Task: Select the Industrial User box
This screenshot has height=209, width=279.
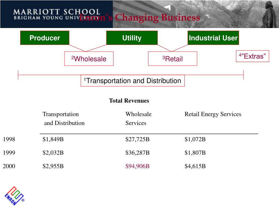Action: (213, 38)
